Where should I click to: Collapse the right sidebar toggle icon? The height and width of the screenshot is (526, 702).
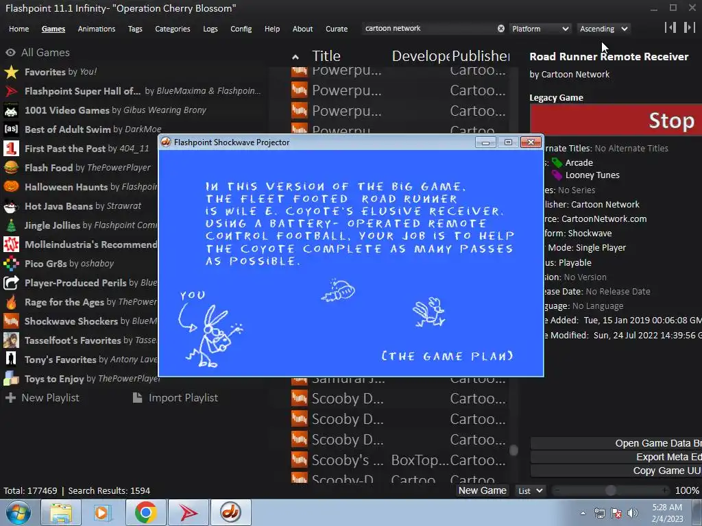(689, 27)
